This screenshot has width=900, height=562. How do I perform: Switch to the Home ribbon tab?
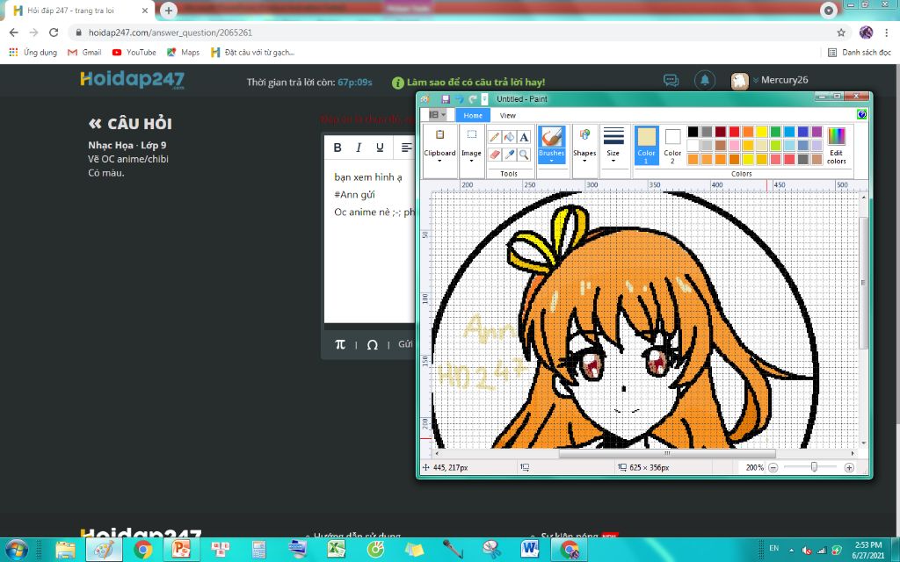pos(473,115)
